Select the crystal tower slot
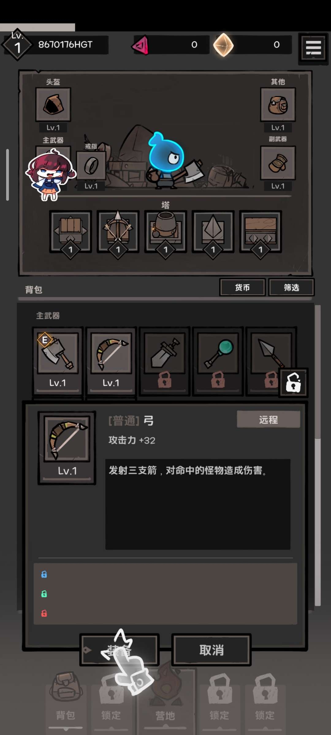 click(213, 232)
